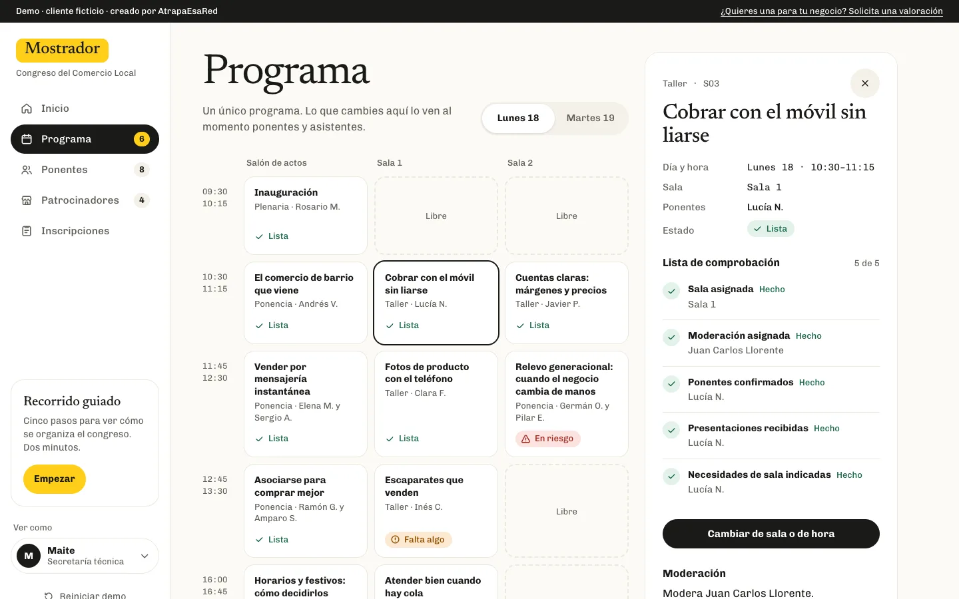This screenshot has height=599, width=959.
Task: Click the Mostrador logo
Action: coord(62,50)
